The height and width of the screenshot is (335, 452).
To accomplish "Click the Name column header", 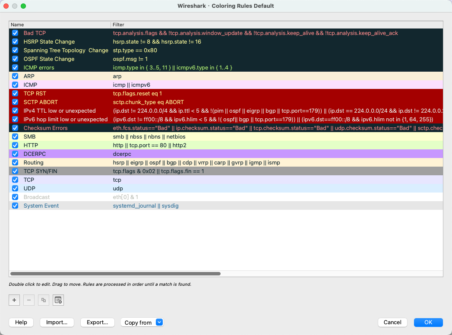I will (60, 25).
